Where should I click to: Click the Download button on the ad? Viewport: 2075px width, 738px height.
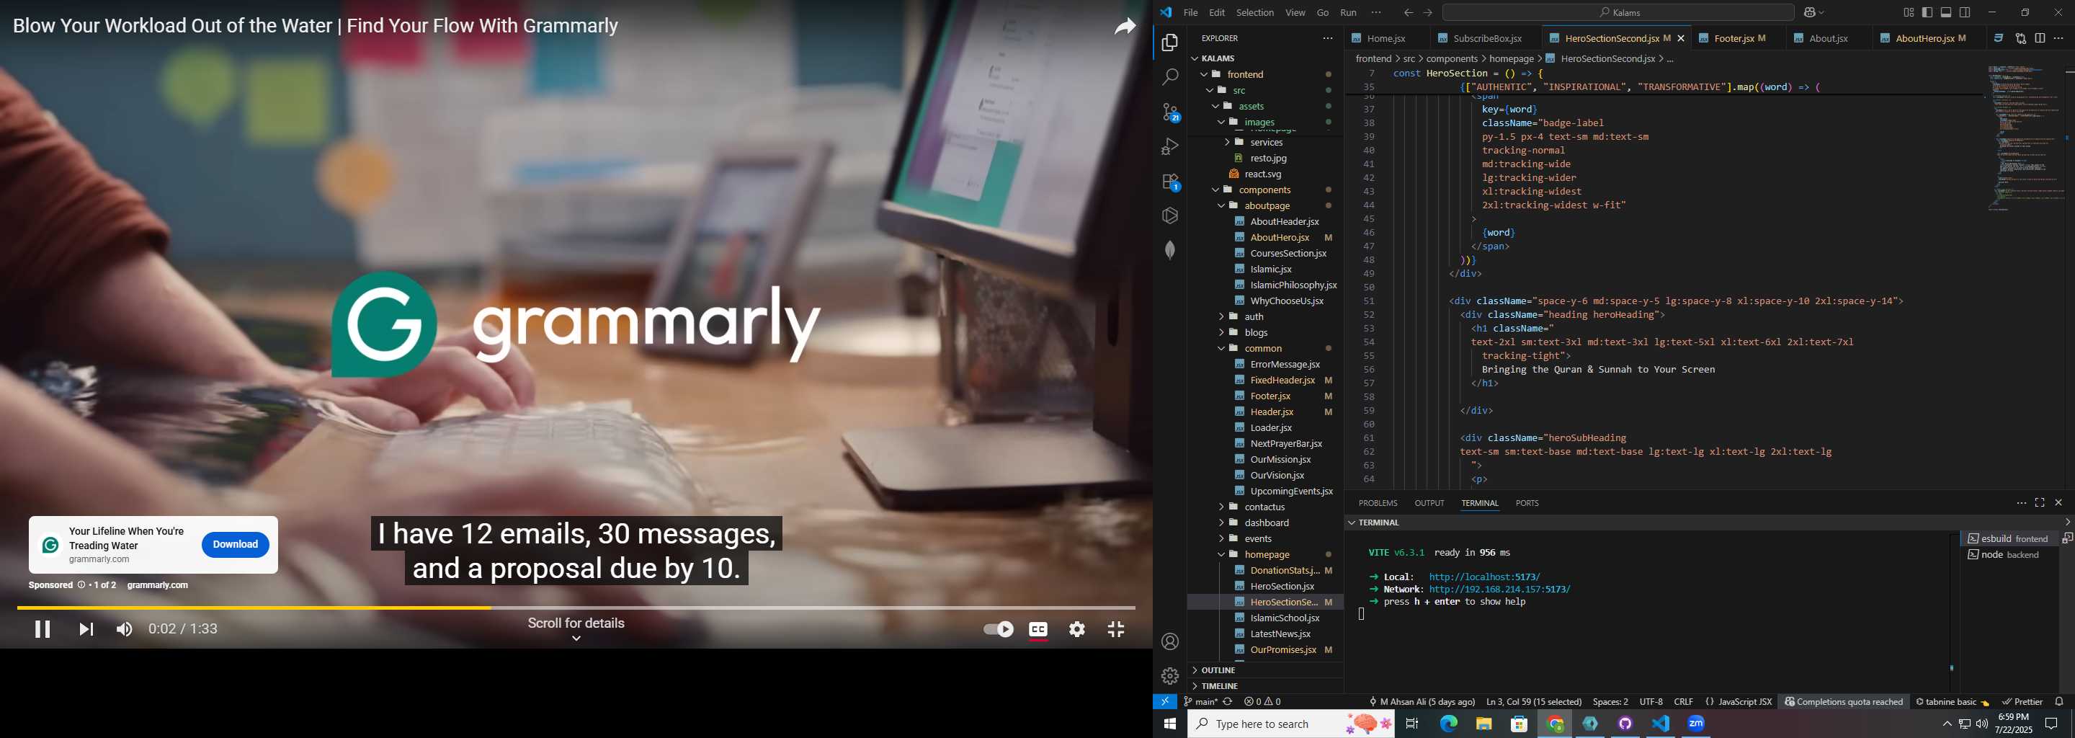(235, 545)
